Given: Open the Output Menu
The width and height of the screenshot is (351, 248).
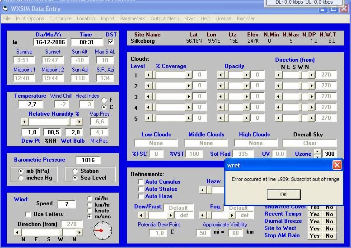Looking at the screenshot, I should point(164,18).
